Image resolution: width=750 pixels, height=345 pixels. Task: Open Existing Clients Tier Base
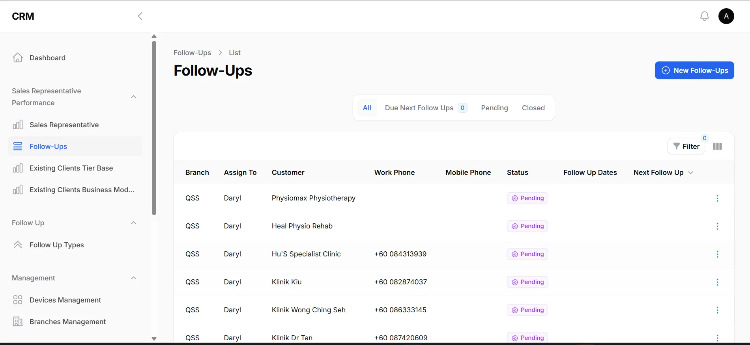(x=75, y=168)
